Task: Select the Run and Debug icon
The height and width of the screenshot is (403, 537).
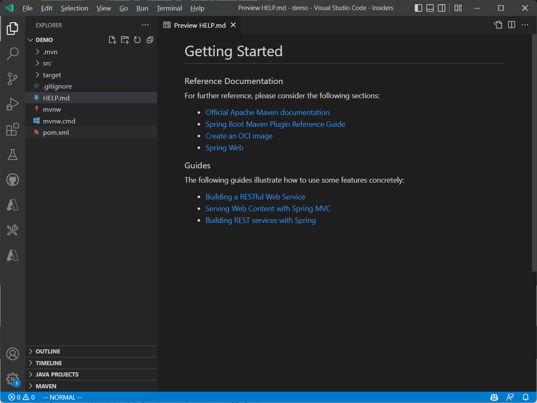Action: pyautogui.click(x=13, y=104)
